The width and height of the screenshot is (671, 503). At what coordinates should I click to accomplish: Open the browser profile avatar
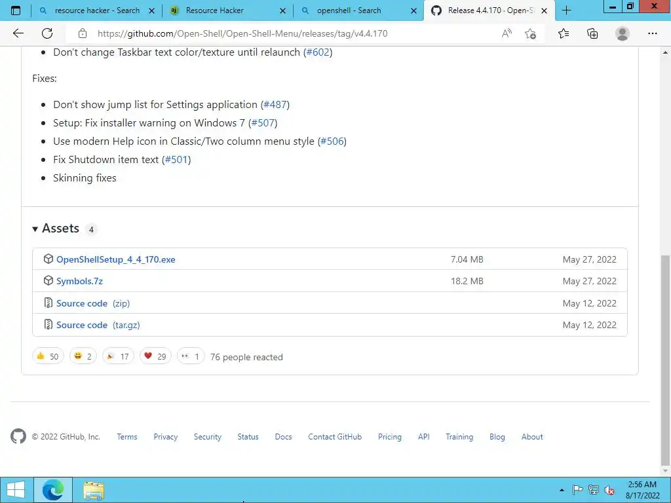(623, 33)
